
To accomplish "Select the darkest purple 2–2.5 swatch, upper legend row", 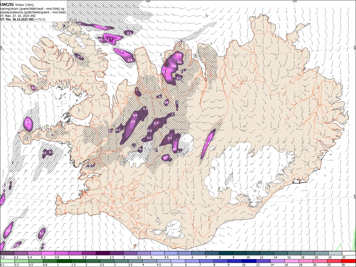I will click(x=103, y=253).
